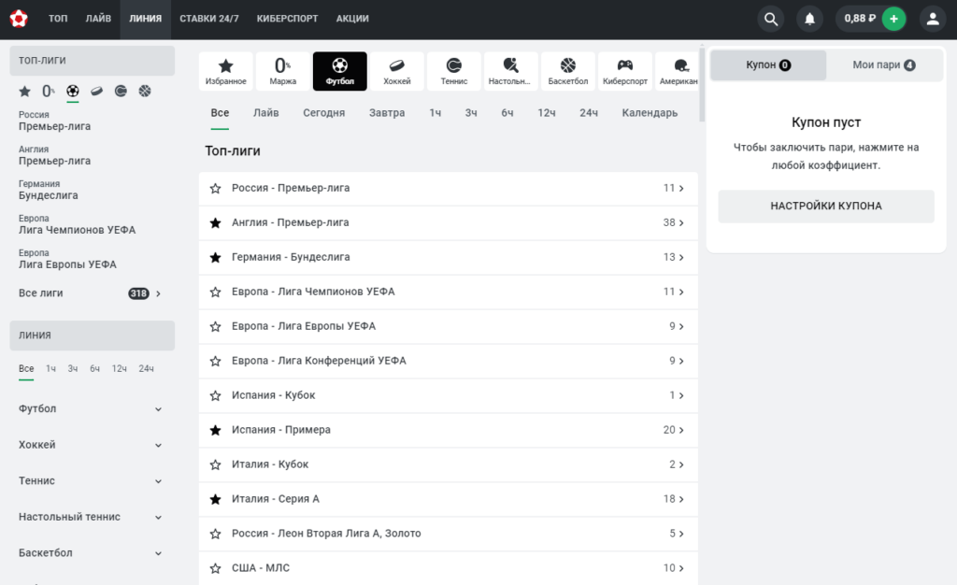
Task: Select the Киберспорт gamepad tile
Action: click(x=625, y=71)
